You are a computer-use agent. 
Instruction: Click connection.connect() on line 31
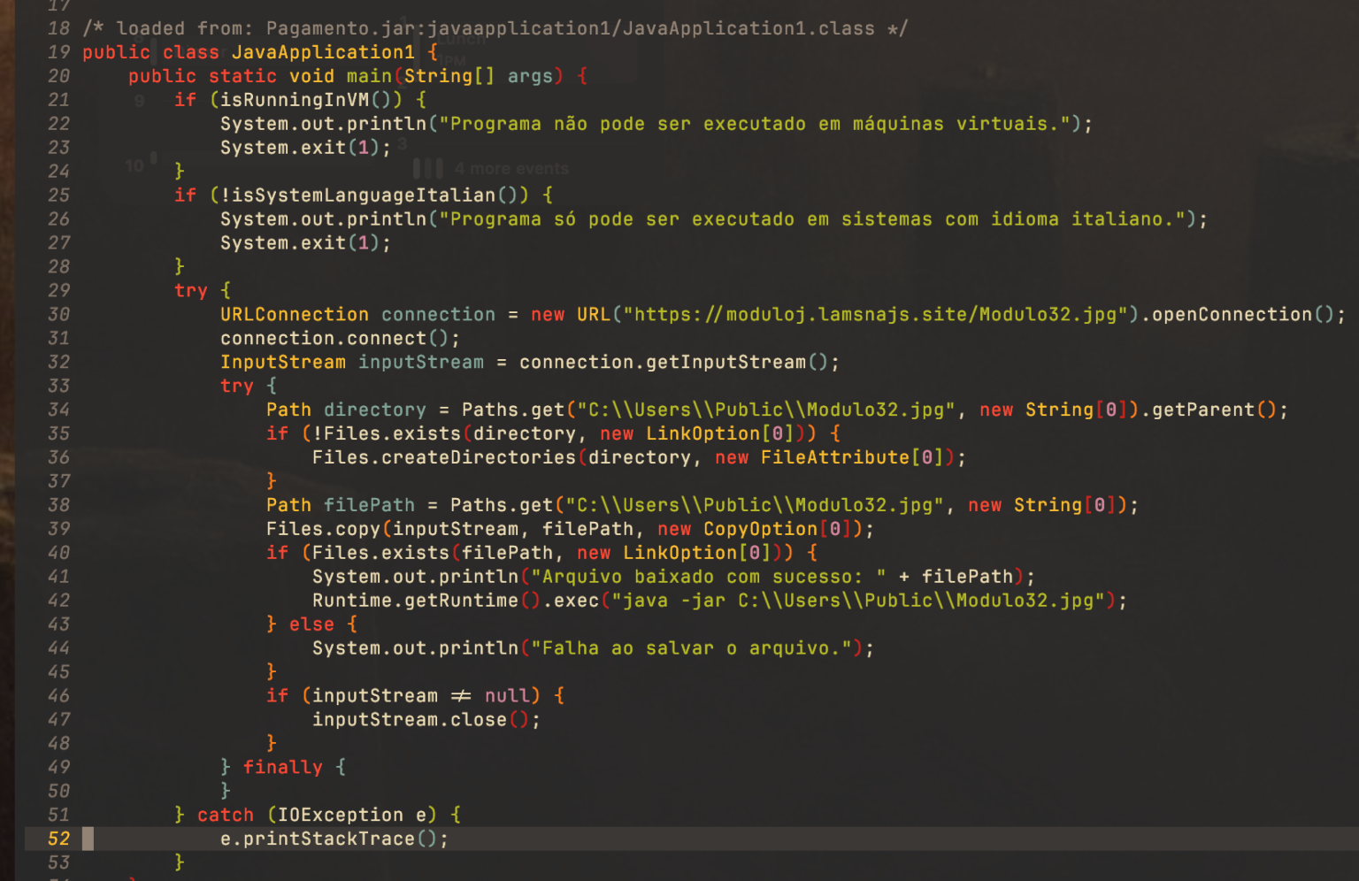[340, 339]
